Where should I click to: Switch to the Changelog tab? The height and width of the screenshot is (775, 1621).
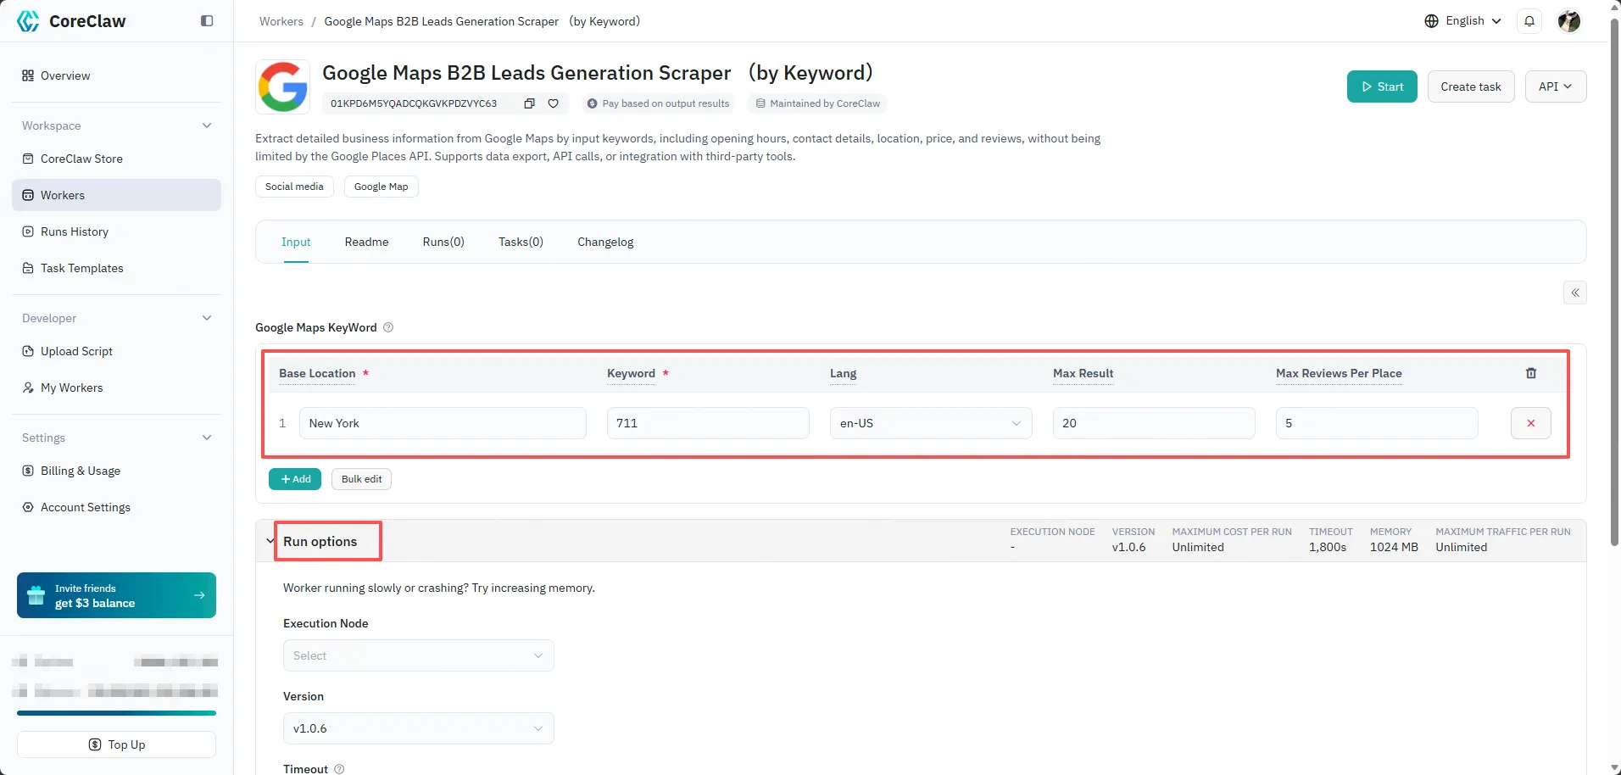point(605,242)
